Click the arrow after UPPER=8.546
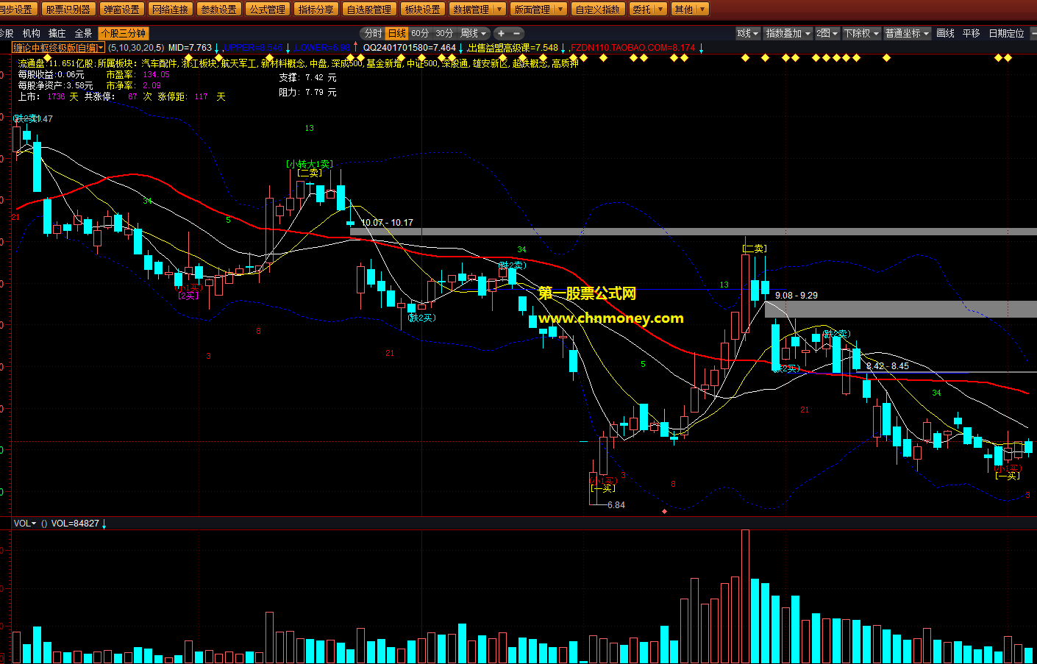Viewport: 1037px width, 664px height. [288, 48]
